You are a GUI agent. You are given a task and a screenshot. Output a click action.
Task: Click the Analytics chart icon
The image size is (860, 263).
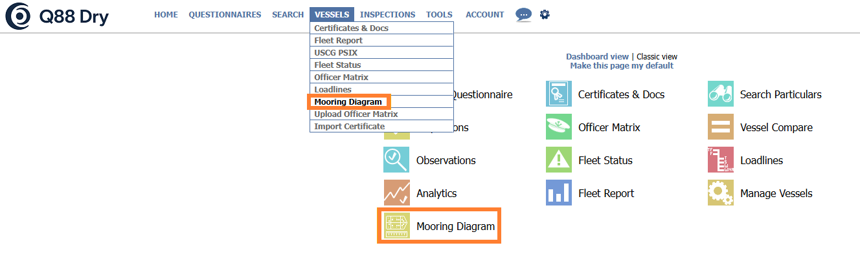click(396, 193)
